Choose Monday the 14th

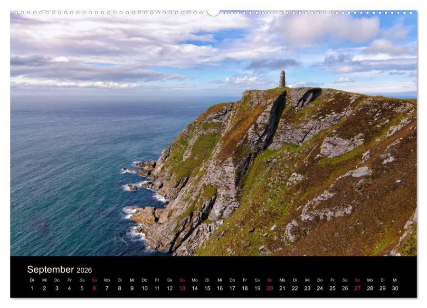pyautogui.click(x=195, y=288)
